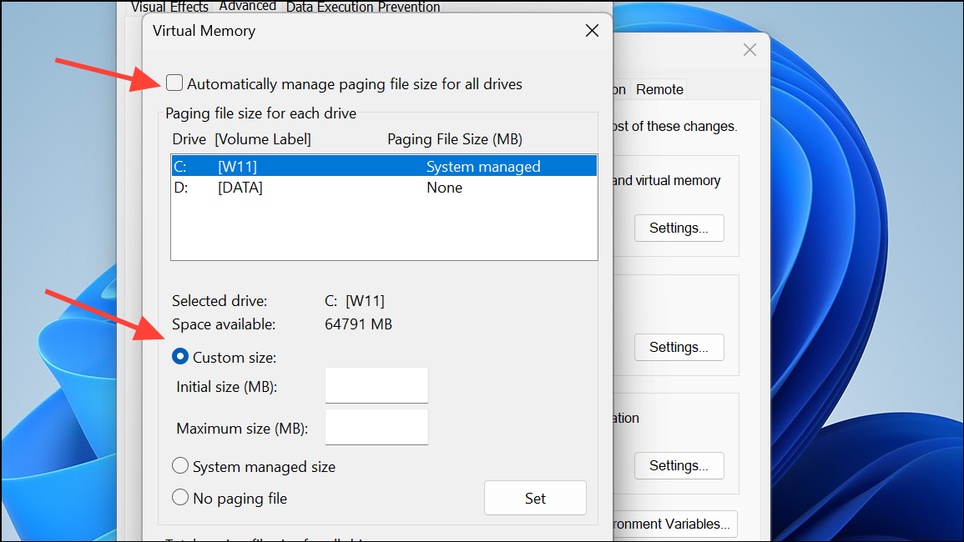Open Settings under performance section
The image size is (964, 542).
(x=679, y=228)
